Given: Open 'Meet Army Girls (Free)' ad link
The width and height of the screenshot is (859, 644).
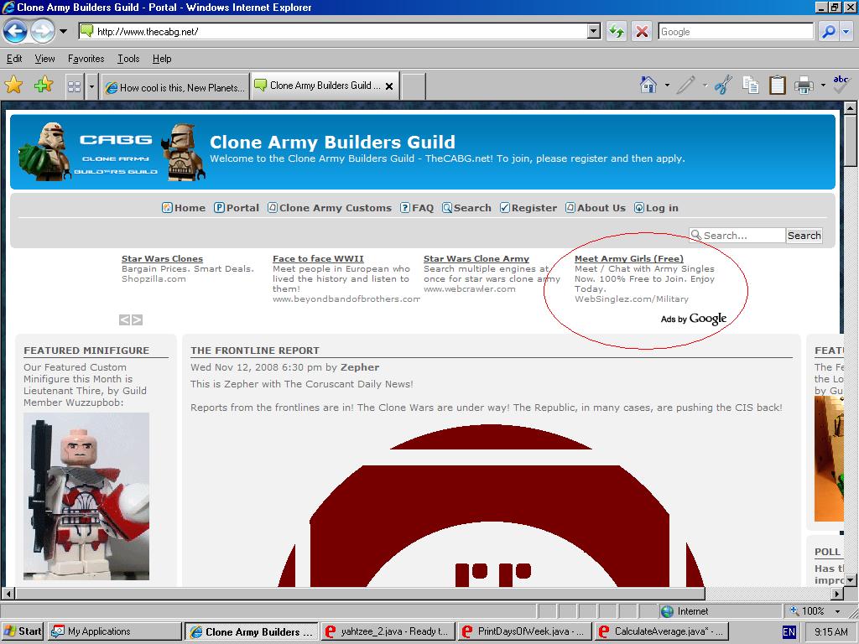Looking at the screenshot, I should 629,258.
